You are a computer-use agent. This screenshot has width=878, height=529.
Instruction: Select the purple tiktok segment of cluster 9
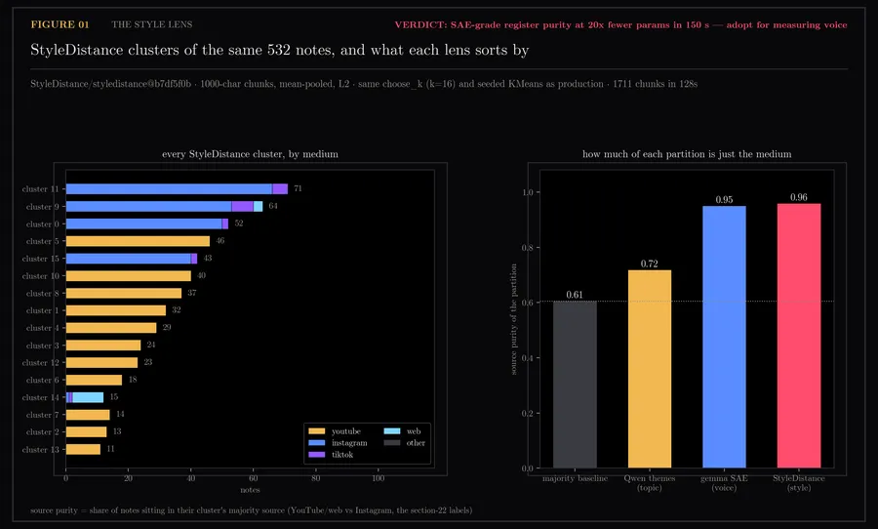(x=243, y=206)
